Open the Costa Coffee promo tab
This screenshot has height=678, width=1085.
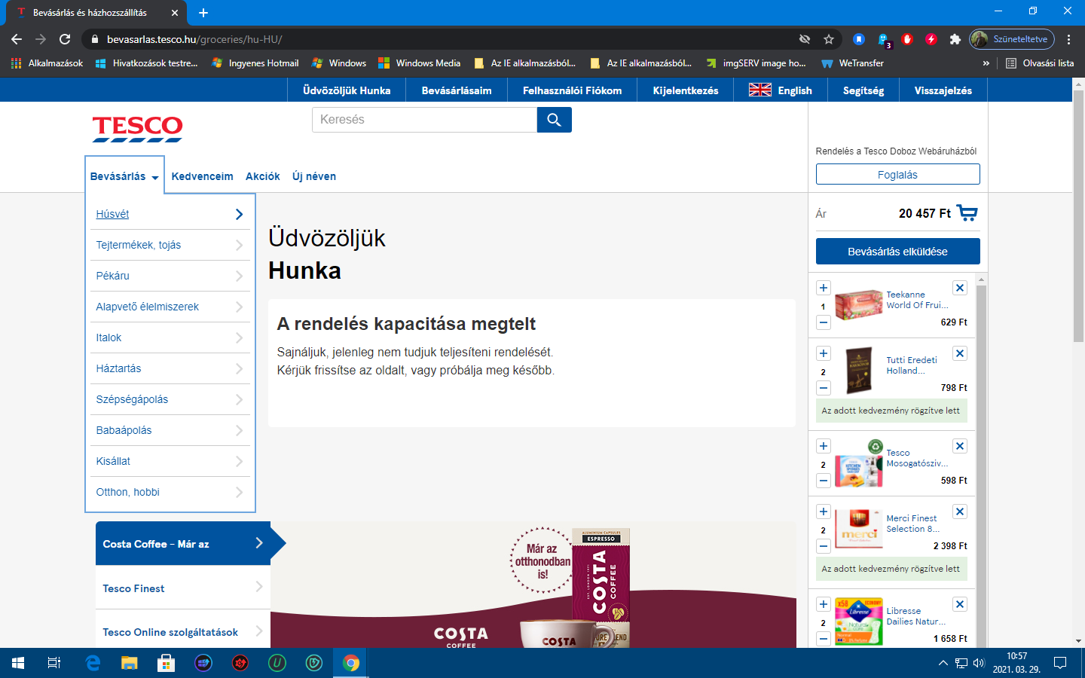click(182, 544)
